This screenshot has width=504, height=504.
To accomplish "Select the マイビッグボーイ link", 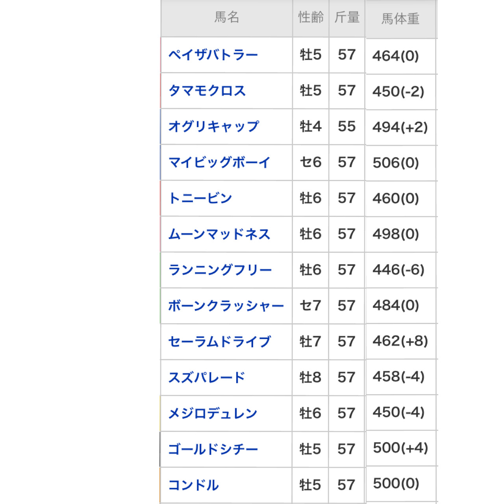I will 219,162.
